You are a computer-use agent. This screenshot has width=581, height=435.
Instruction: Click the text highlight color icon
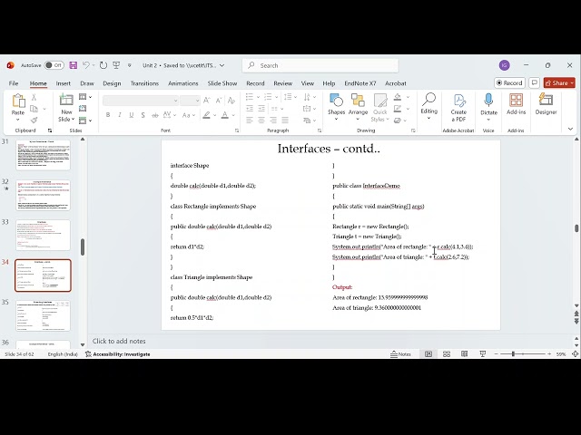(206, 115)
